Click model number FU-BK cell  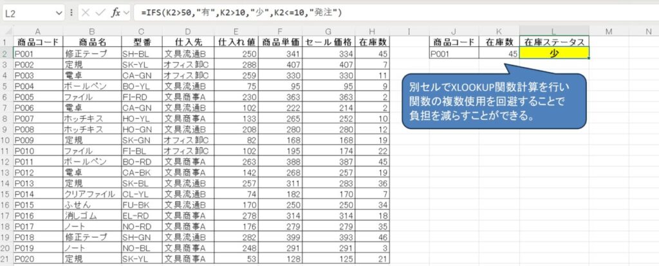[x=142, y=205]
